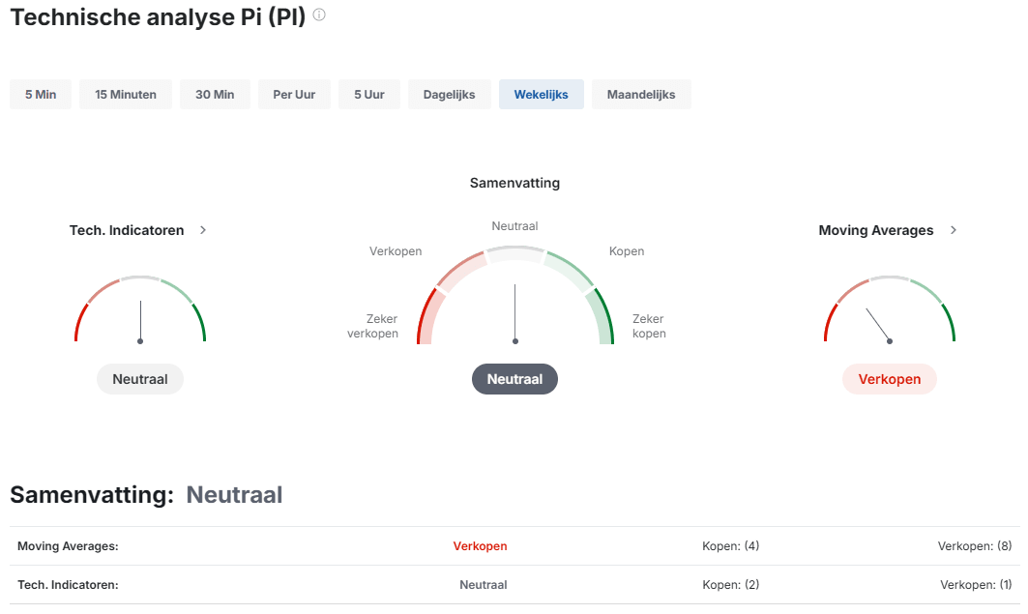Screen dimensions: 1028x614
Task: Click the Verkopen label on the center gauge
Action: (x=396, y=251)
